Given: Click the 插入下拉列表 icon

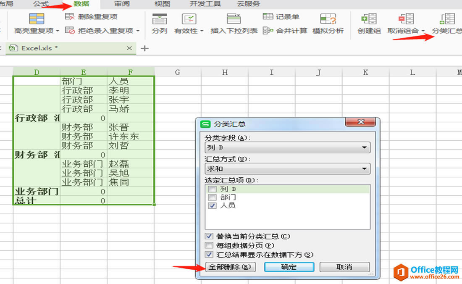Looking at the screenshot, I should coord(234,19).
